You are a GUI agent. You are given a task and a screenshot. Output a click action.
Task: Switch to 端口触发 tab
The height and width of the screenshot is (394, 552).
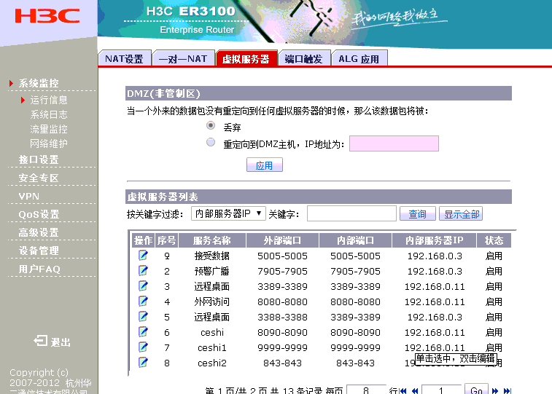[304, 58]
